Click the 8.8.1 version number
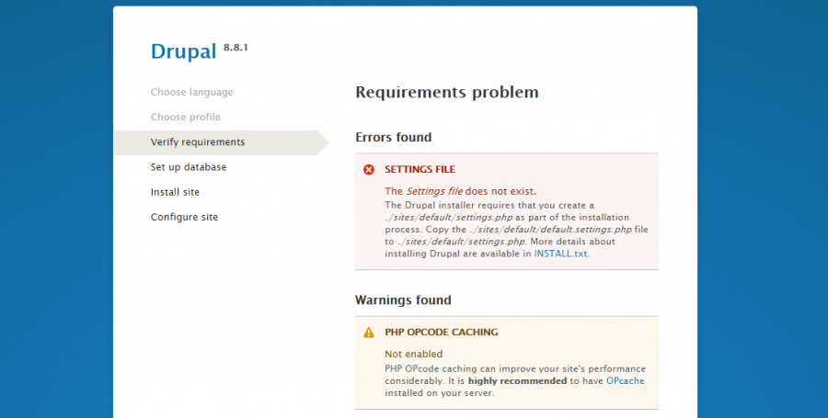The image size is (828, 418). click(236, 48)
